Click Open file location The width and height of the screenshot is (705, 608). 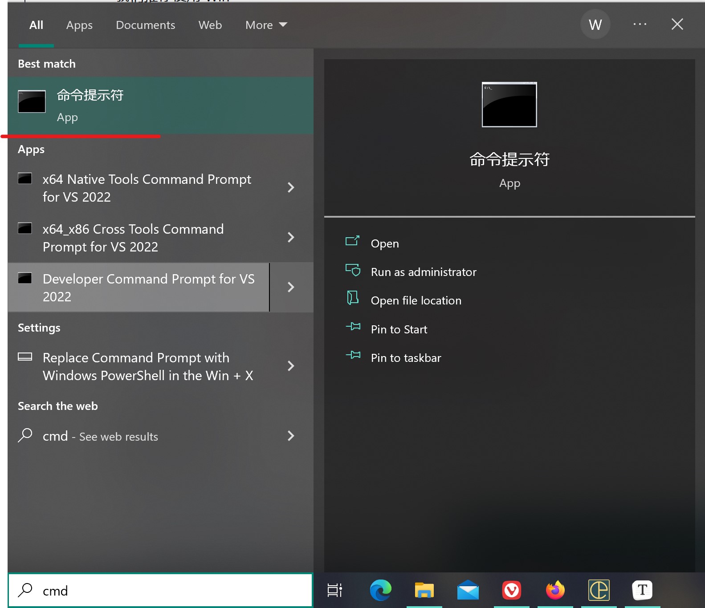(x=416, y=300)
